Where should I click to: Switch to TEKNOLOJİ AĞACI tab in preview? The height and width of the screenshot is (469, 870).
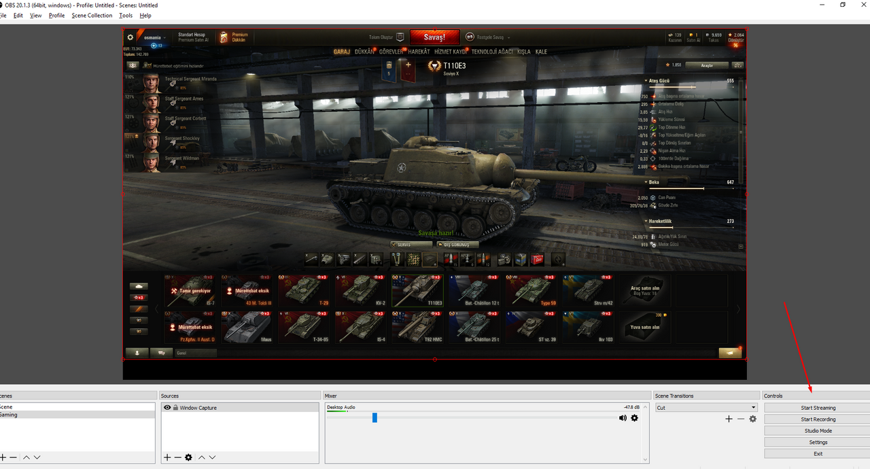tap(492, 52)
